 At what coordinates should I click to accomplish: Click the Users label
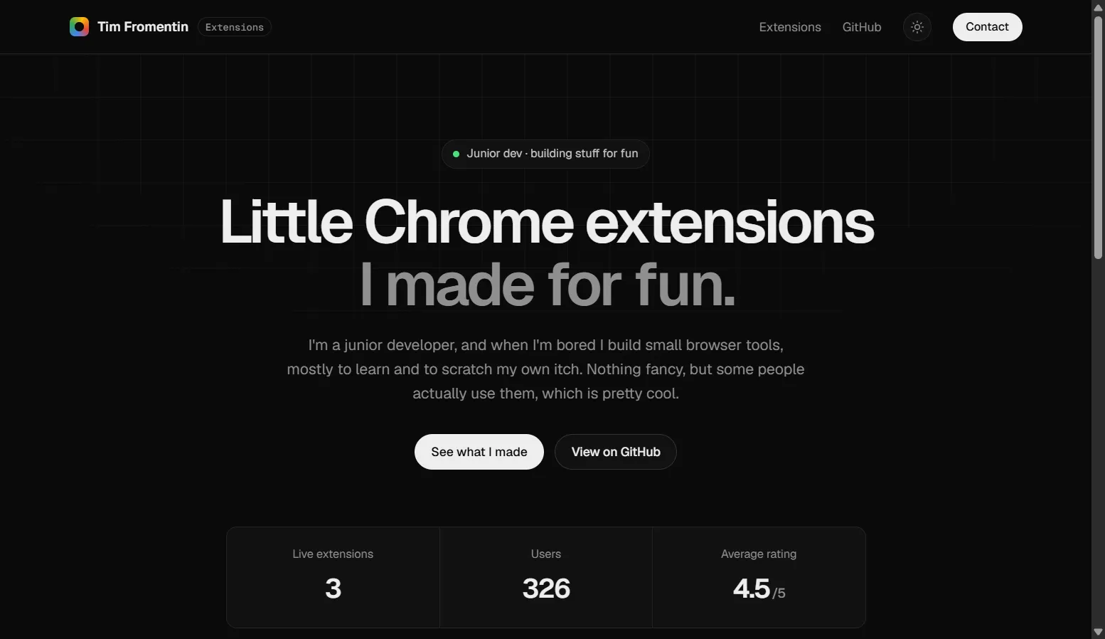(x=546, y=554)
